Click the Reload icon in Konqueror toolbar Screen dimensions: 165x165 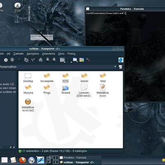pos(6,60)
